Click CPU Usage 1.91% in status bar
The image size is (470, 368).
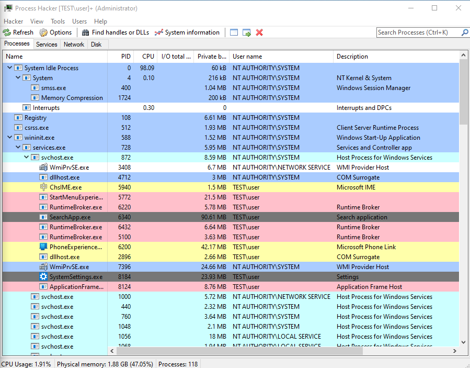[x=26, y=364]
